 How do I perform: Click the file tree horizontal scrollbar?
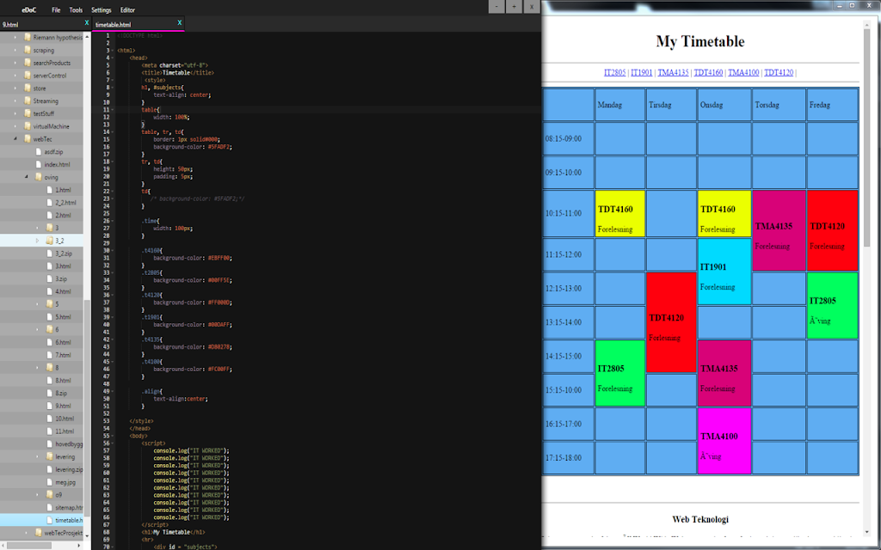[28, 546]
